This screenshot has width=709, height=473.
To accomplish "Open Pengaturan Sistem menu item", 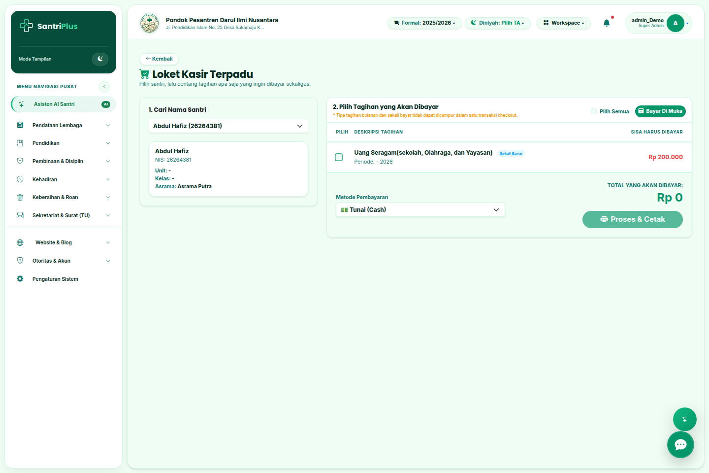I will [x=64, y=279].
